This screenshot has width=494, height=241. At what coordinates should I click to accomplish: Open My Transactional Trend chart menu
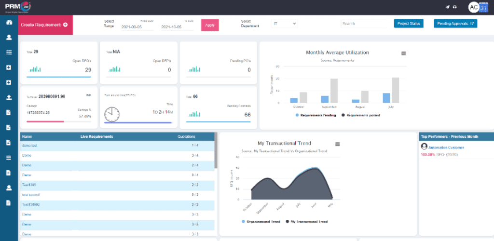(337, 144)
